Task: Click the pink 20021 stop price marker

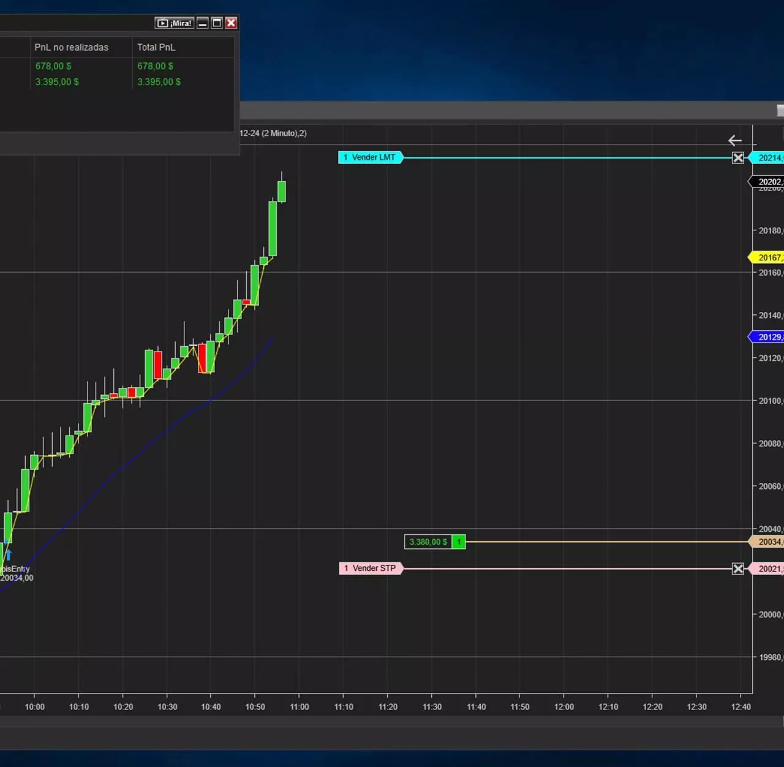Action: [x=768, y=569]
